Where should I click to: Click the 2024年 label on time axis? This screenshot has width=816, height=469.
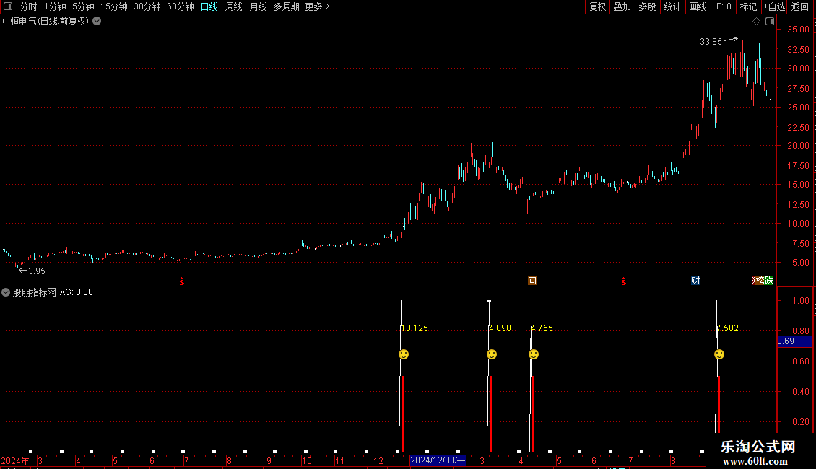coord(15,460)
